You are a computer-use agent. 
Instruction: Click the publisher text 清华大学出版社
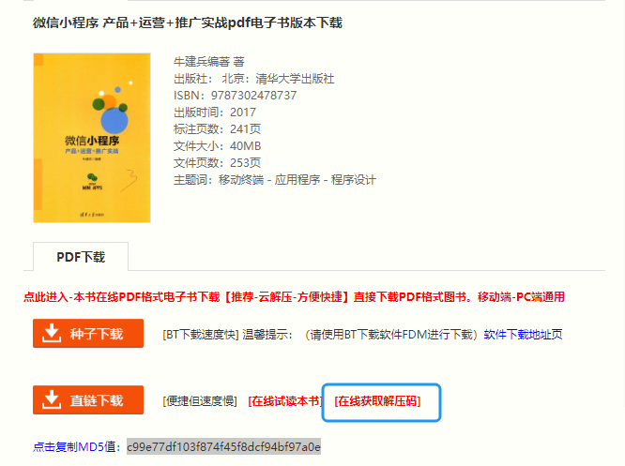295,79
